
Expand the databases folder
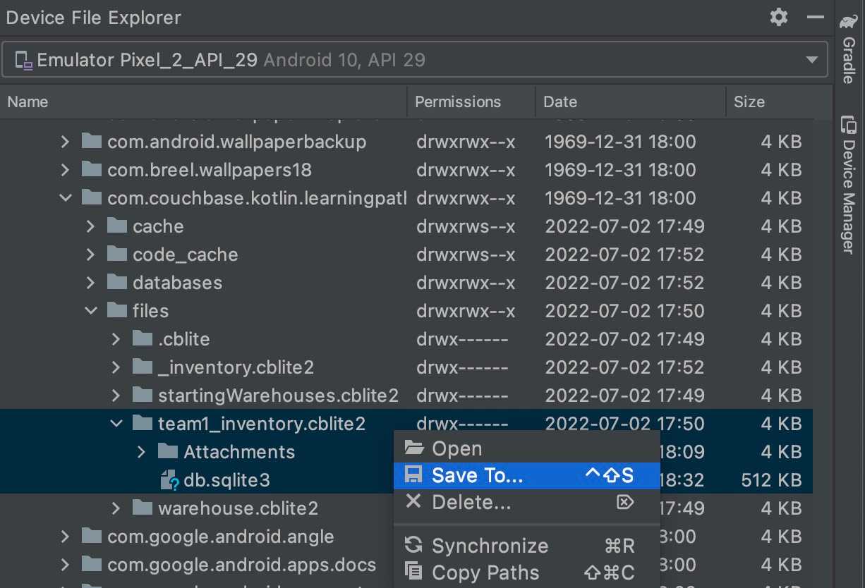[90, 283]
